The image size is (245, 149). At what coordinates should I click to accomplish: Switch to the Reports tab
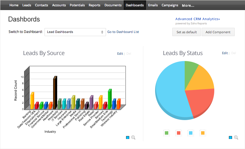click(x=94, y=5)
